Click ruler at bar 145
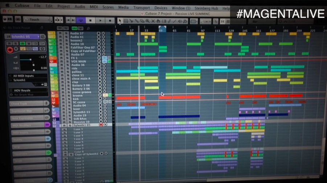 coord(245,30)
